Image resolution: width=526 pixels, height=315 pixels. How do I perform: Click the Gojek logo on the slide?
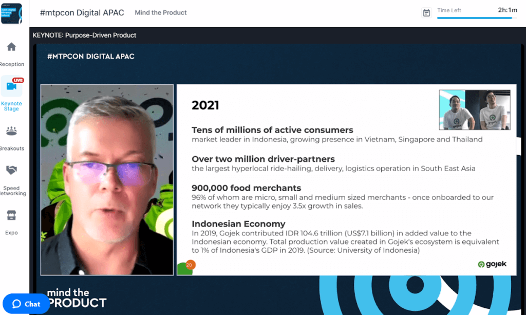[492, 264]
